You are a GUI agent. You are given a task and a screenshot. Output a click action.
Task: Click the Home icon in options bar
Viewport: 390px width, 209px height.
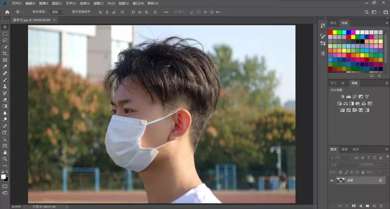pyautogui.click(x=7, y=12)
